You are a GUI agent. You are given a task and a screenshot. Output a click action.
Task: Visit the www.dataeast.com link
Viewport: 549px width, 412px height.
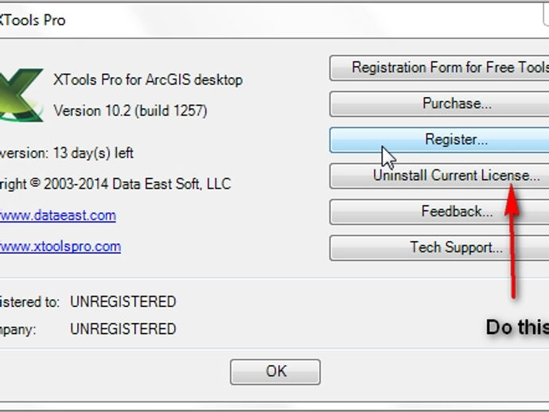click(57, 216)
